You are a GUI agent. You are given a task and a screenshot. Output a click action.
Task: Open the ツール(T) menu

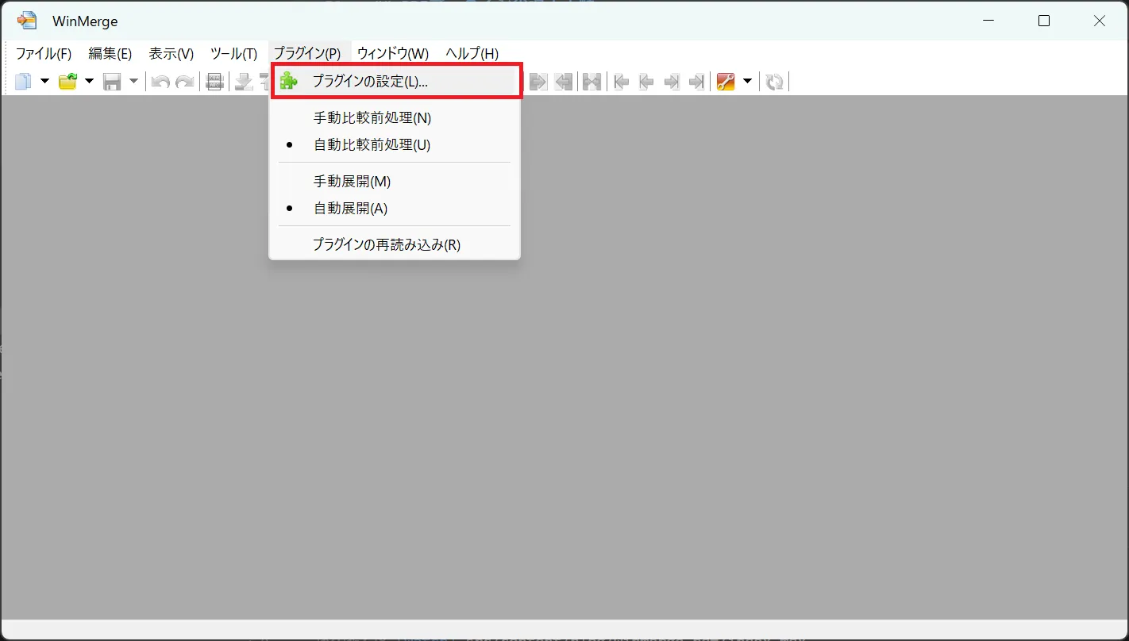pyautogui.click(x=233, y=53)
